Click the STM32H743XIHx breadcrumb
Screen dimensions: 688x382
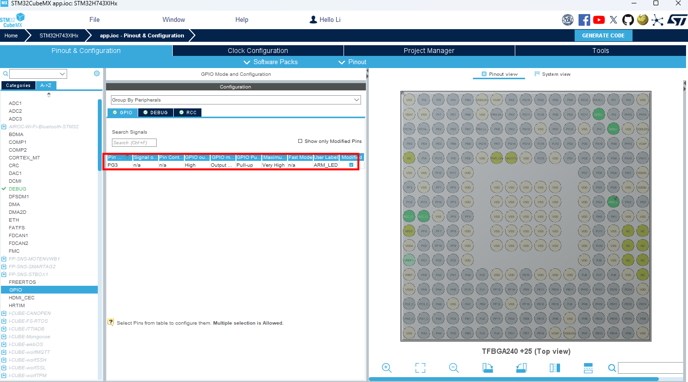pos(59,35)
